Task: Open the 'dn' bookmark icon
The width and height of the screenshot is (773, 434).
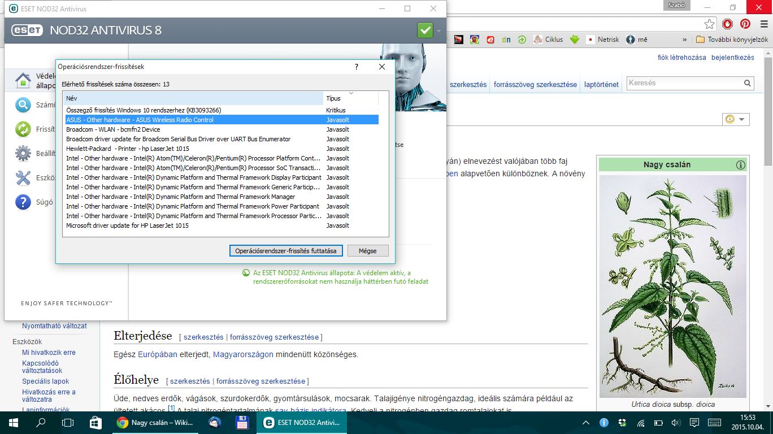Action: click(x=506, y=40)
